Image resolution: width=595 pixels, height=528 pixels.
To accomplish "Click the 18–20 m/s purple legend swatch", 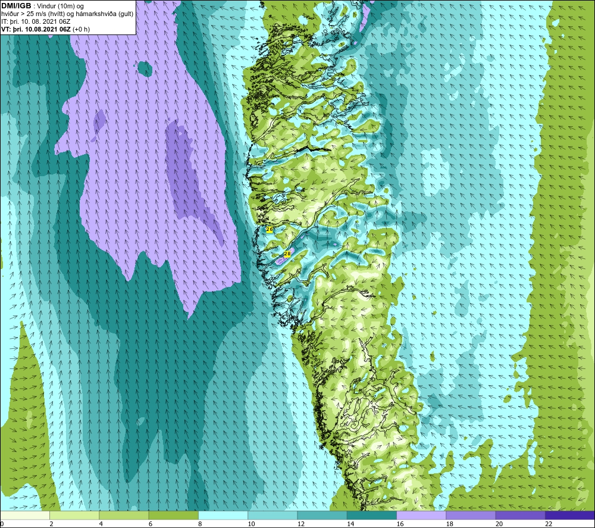I will 471,515.
